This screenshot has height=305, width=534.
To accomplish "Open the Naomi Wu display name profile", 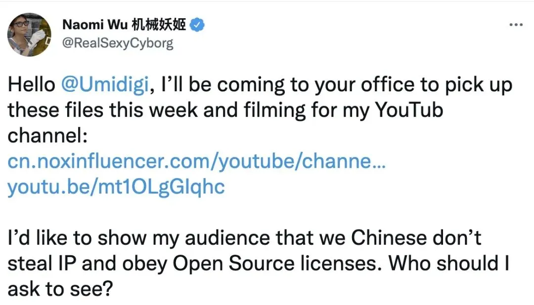I will pyautogui.click(x=95, y=25).
